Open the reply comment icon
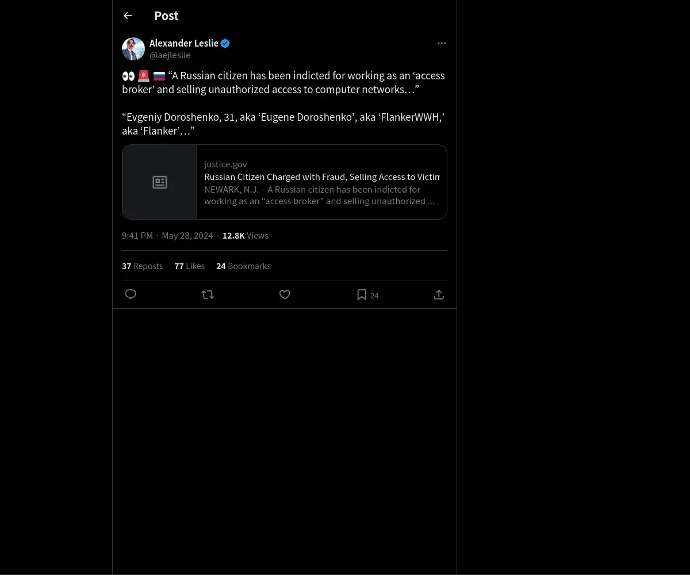Screen dimensions: 690x575 click(x=131, y=294)
